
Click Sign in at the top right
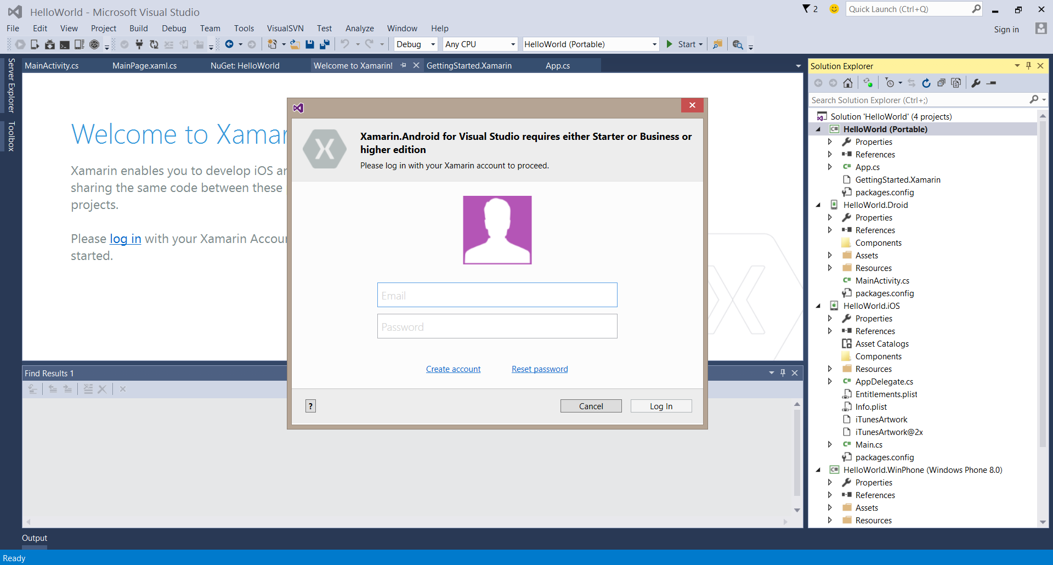tap(1006, 30)
